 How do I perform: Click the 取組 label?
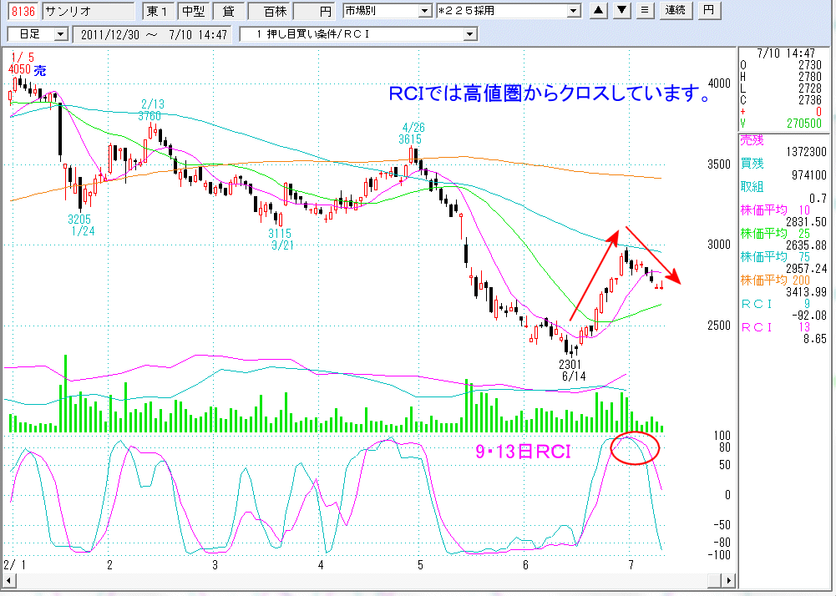(x=752, y=187)
